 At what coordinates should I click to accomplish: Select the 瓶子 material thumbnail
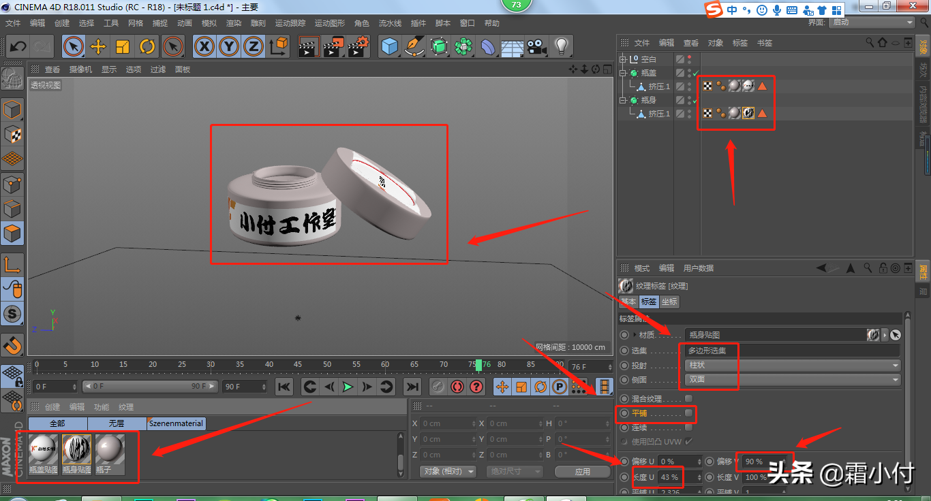(x=109, y=449)
